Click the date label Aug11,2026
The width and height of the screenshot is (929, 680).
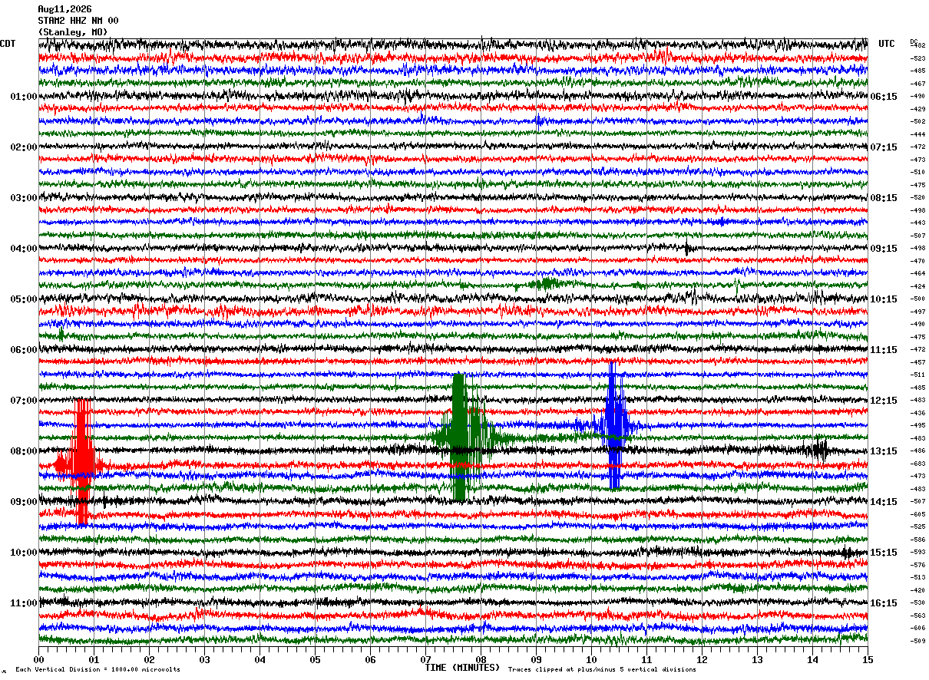(x=64, y=9)
